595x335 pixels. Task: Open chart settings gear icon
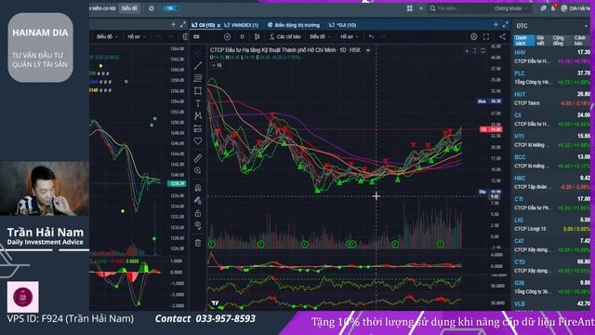pyautogui.click(x=473, y=37)
